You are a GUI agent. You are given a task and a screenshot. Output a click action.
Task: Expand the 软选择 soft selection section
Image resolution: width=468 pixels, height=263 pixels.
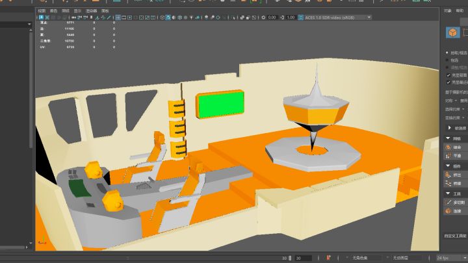448,128
